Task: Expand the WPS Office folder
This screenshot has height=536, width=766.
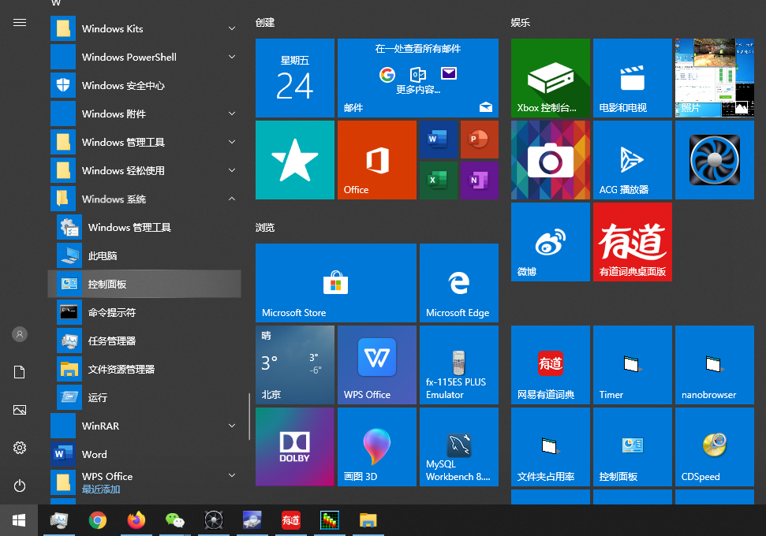Action: [x=144, y=482]
